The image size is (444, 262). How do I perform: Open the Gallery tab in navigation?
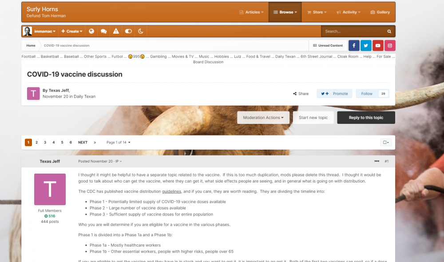pyautogui.click(x=380, y=12)
